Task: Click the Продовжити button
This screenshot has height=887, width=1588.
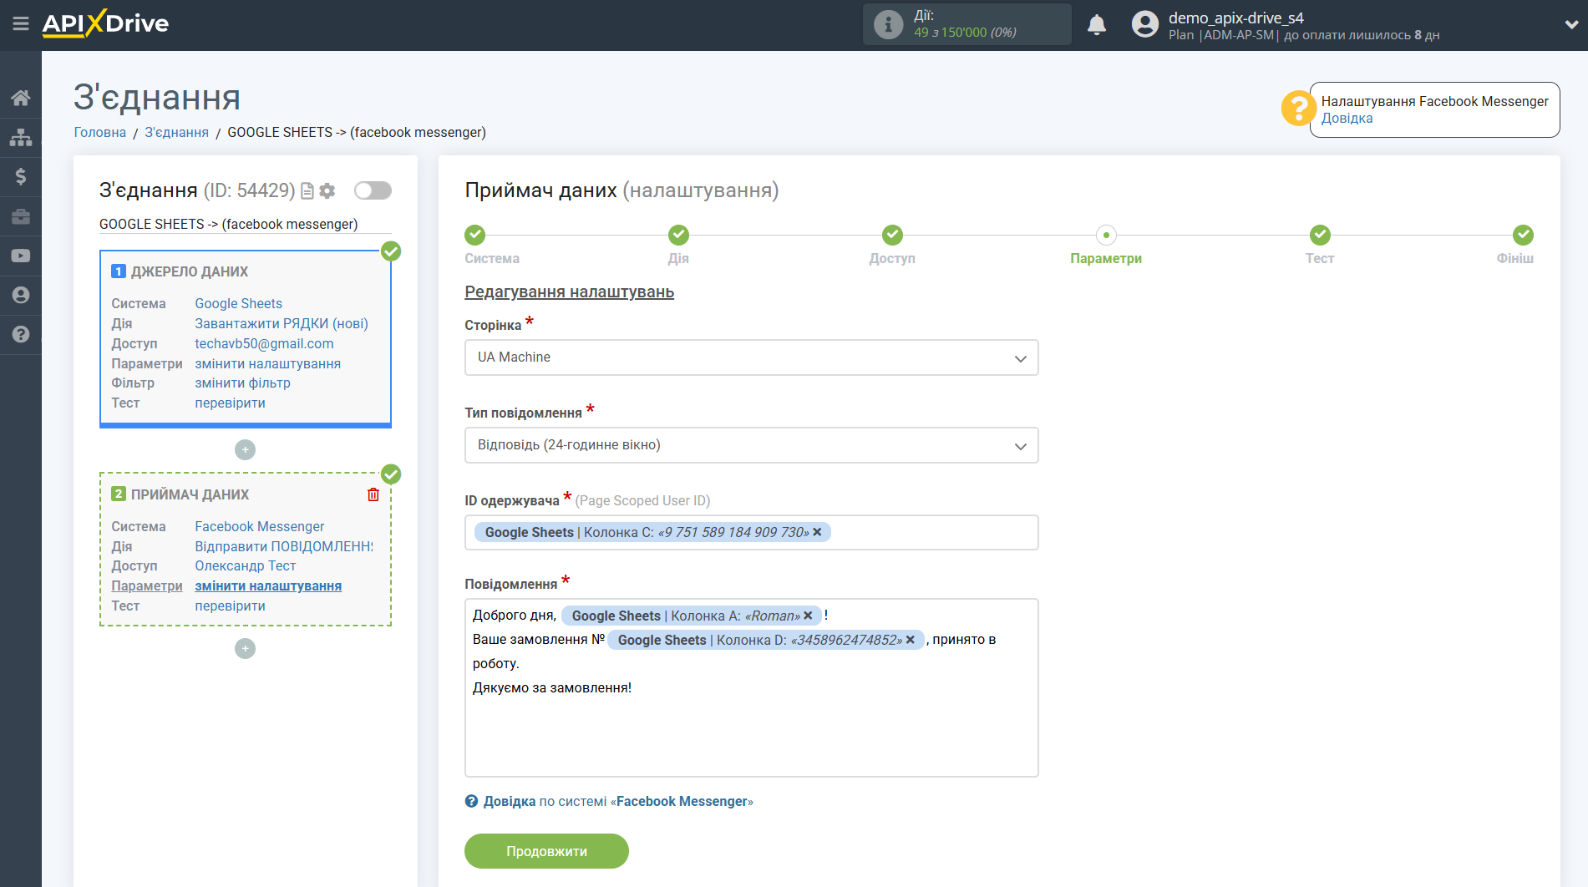Action: pos(546,851)
